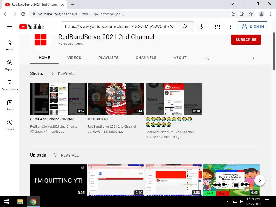Open the 3:58 upload thumbnail
The width and height of the screenshot is (276, 207).
click(x=174, y=180)
